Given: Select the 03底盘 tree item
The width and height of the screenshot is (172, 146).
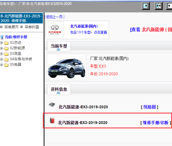Looking at the screenshot, I should pos(16,53).
